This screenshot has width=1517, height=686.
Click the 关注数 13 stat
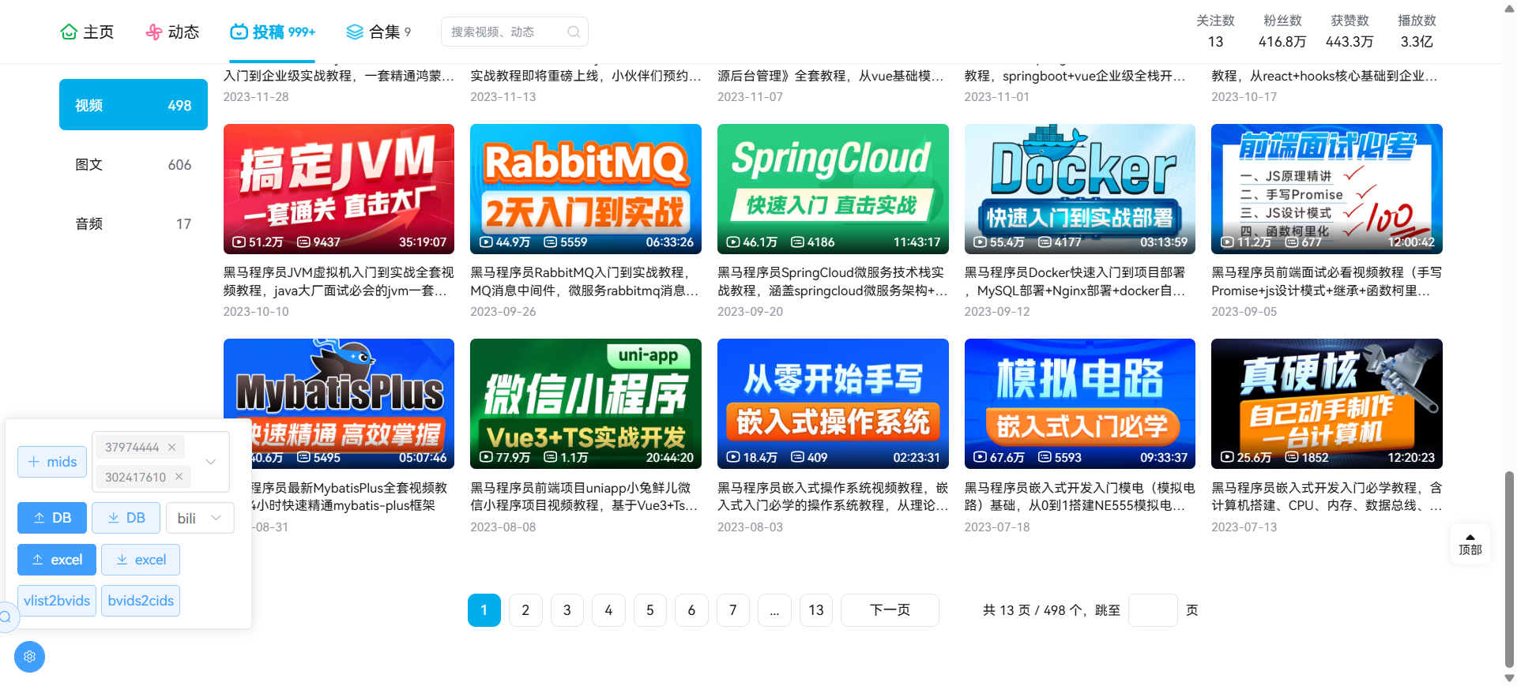pyautogui.click(x=1215, y=32)
